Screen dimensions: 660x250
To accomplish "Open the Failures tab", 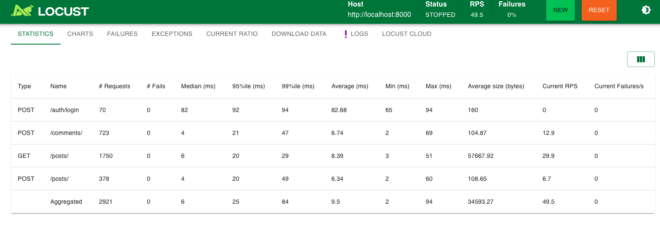I will click(x=122, y=34).
